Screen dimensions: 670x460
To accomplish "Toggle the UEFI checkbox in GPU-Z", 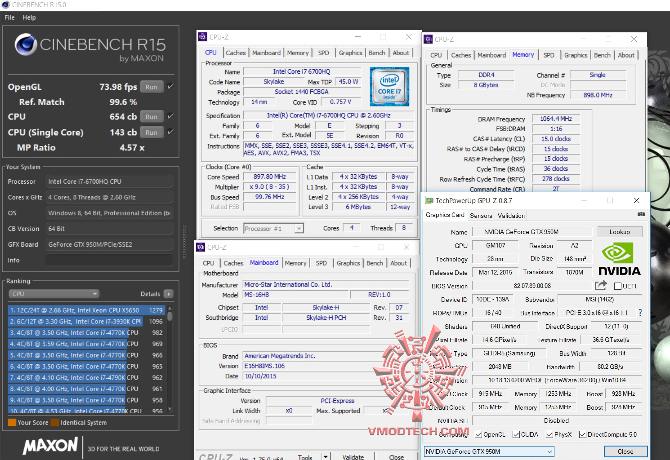I will click(x=617, y=286).
